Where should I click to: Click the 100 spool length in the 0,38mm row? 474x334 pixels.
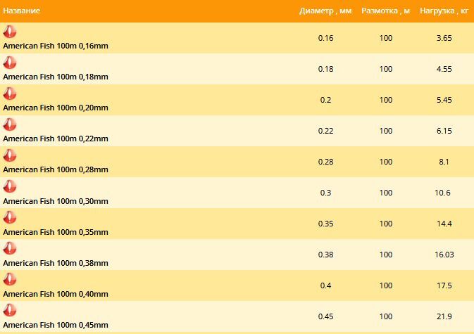386,255
